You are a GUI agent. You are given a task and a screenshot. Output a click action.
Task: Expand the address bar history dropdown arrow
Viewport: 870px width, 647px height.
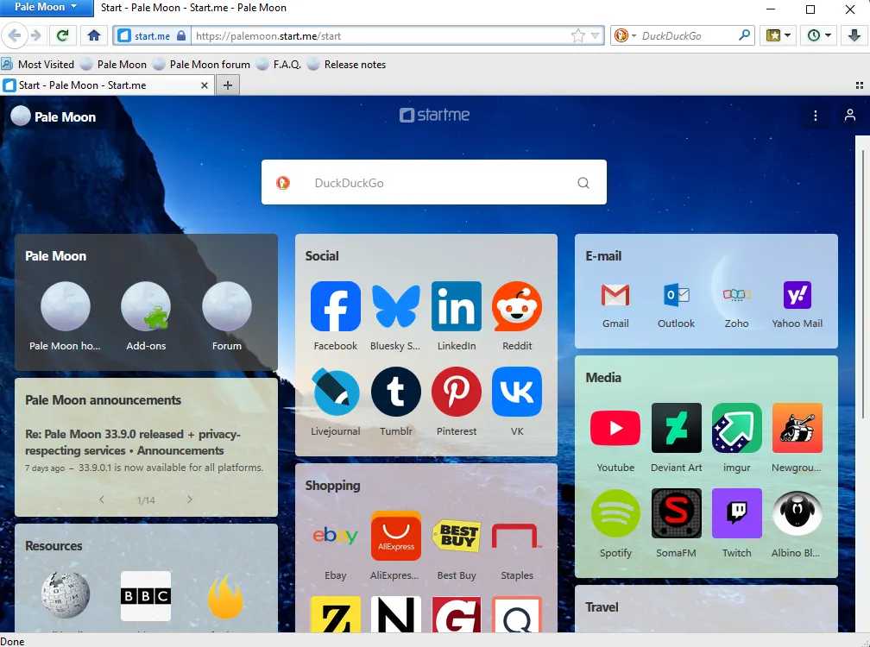tap(595, 36)
